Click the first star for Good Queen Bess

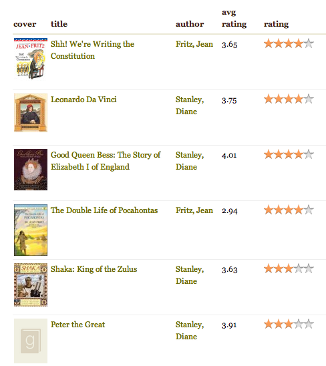[269, 154]
